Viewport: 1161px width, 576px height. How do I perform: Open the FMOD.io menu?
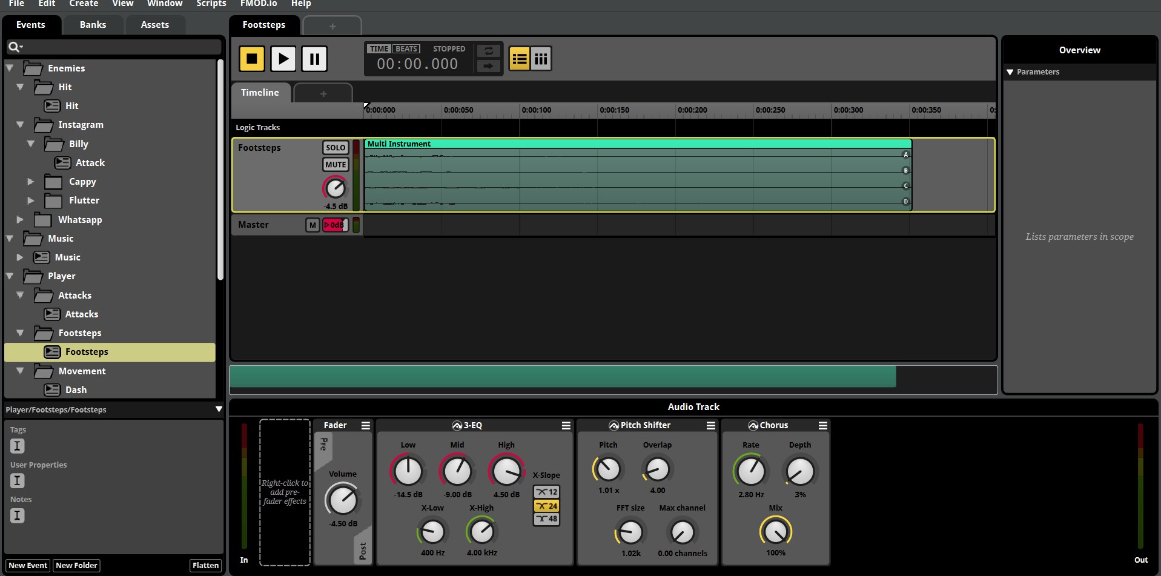259,4
